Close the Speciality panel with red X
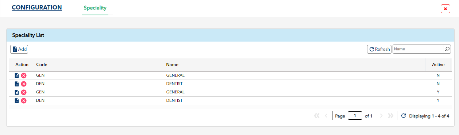 445,9
